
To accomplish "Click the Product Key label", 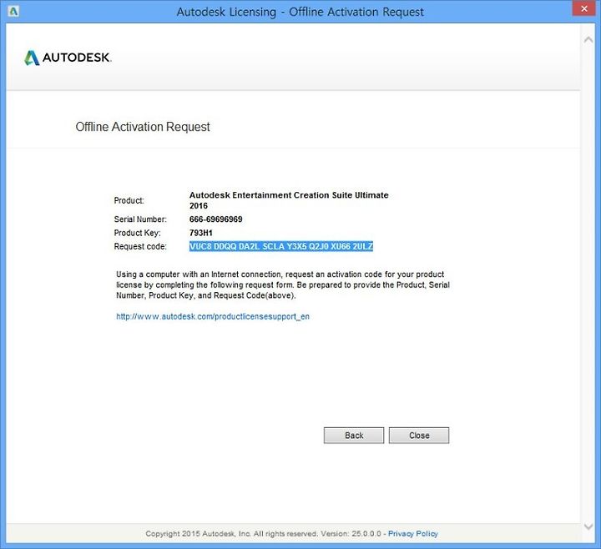I will point(137,233).
